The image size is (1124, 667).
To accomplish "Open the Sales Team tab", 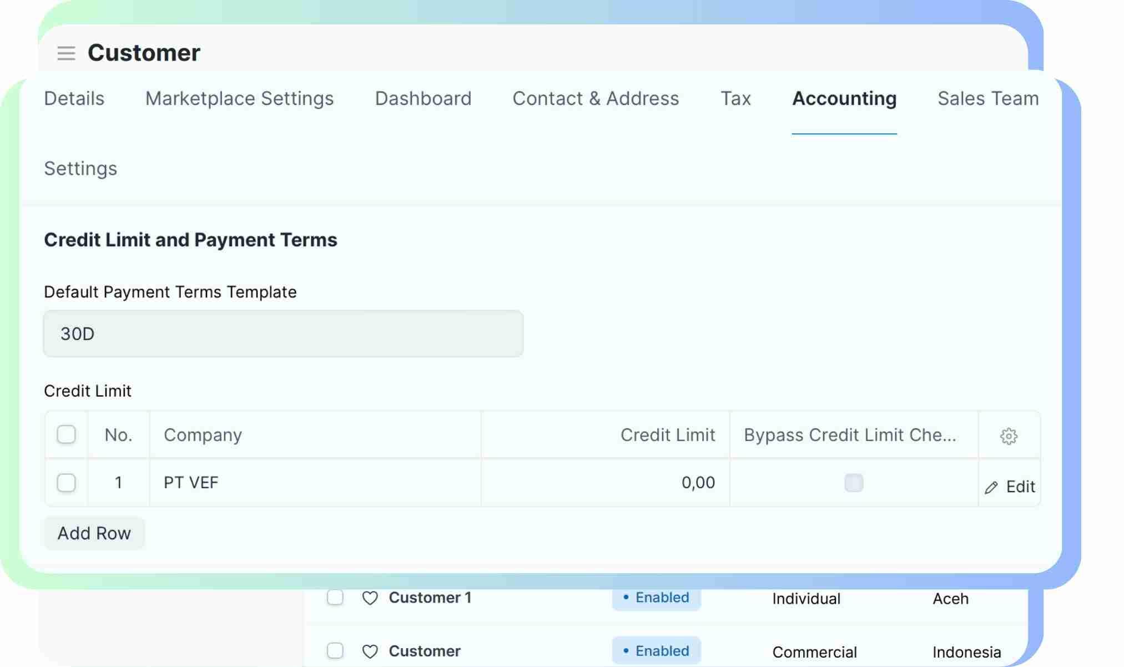I will coord(987,99).
